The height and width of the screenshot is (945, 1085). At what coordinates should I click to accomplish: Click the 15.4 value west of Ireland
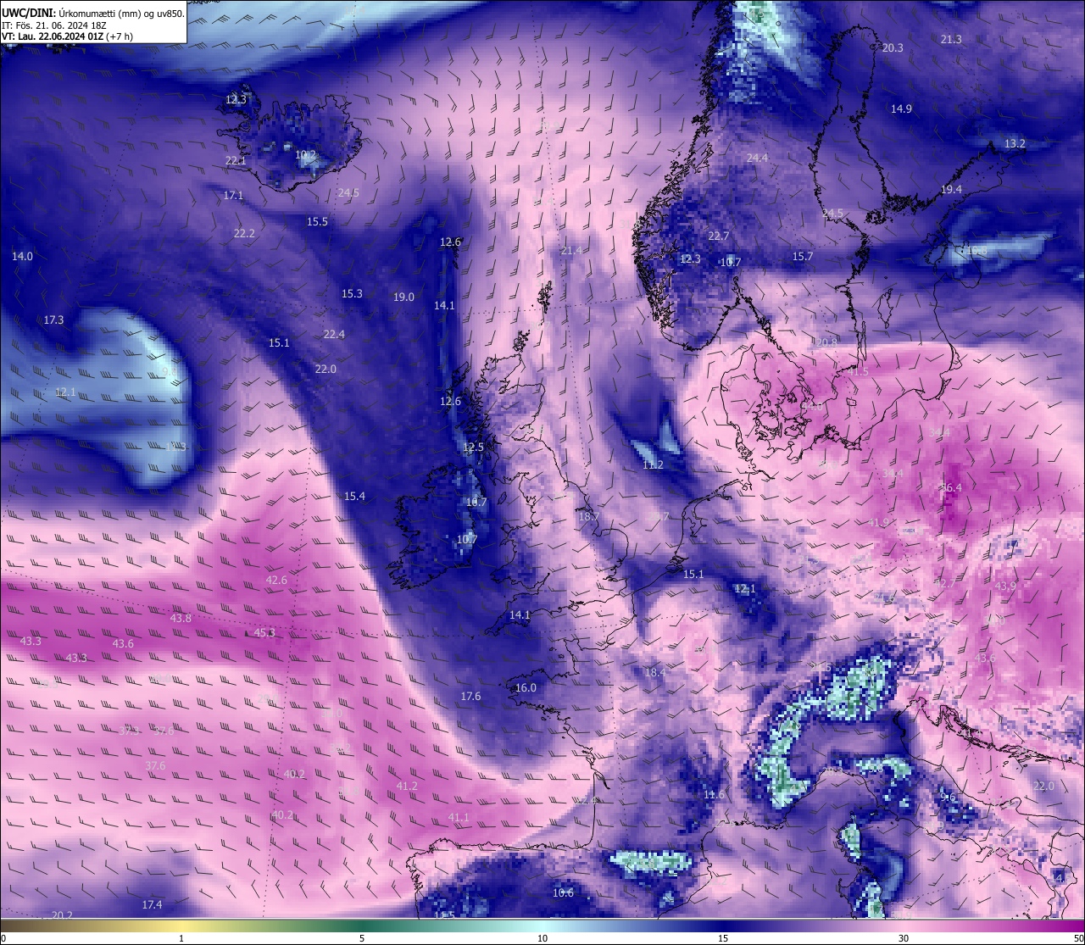pos(354,496)
